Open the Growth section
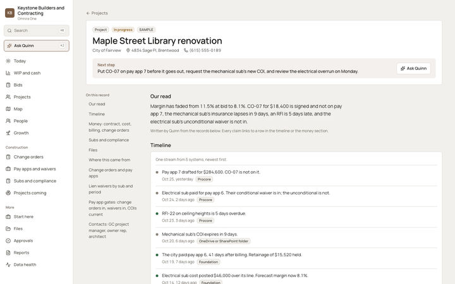Screen dimensions: 455x284 point(37,133)
